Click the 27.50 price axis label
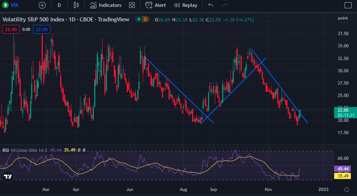This screenshot has height=196, width=357. [x=343, y=83]
